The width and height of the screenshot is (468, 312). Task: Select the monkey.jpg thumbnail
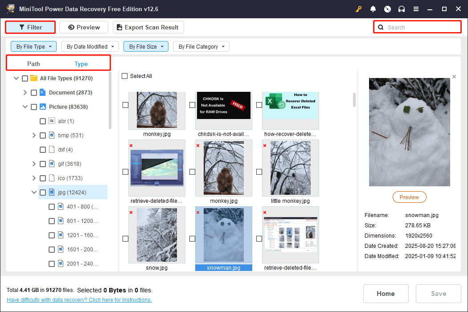[x=156, y=110]
